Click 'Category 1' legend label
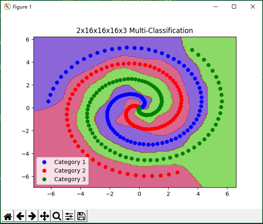Screen dimensions: 263x224 point(70,162)
